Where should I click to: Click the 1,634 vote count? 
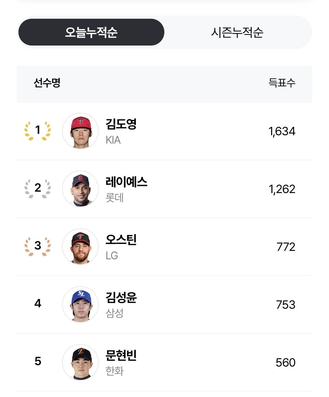click(x=282, y=131)
